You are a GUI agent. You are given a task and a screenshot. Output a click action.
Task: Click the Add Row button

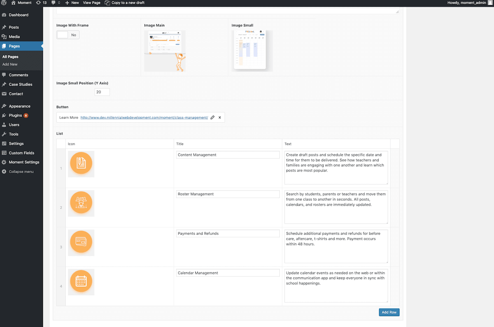(x=389, y=312)
